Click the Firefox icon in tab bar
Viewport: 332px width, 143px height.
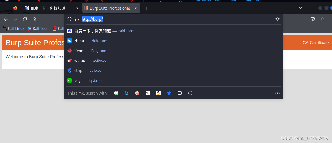(15, 8)
